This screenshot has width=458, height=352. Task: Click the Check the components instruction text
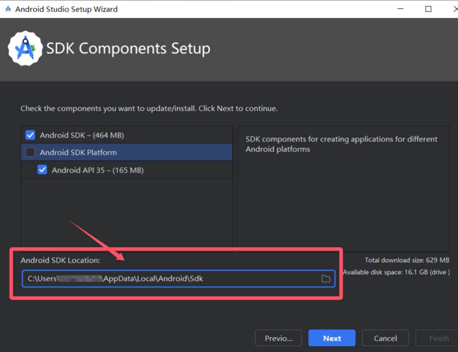point(149,108)
